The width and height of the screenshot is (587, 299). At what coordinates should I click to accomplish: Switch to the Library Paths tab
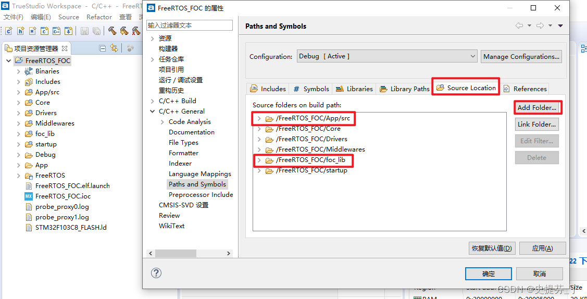[404, 89]
